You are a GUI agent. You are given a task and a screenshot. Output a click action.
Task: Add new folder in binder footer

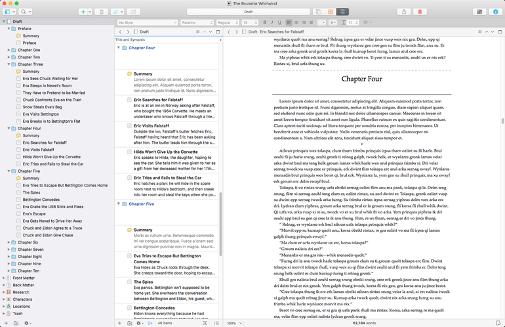click(16, 323)
